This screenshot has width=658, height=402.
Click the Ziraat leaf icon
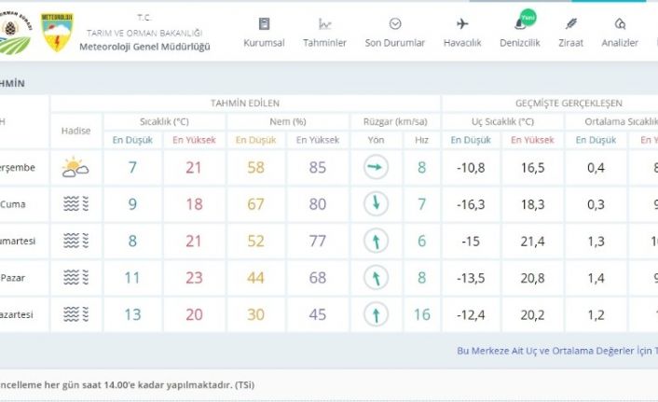572,23
